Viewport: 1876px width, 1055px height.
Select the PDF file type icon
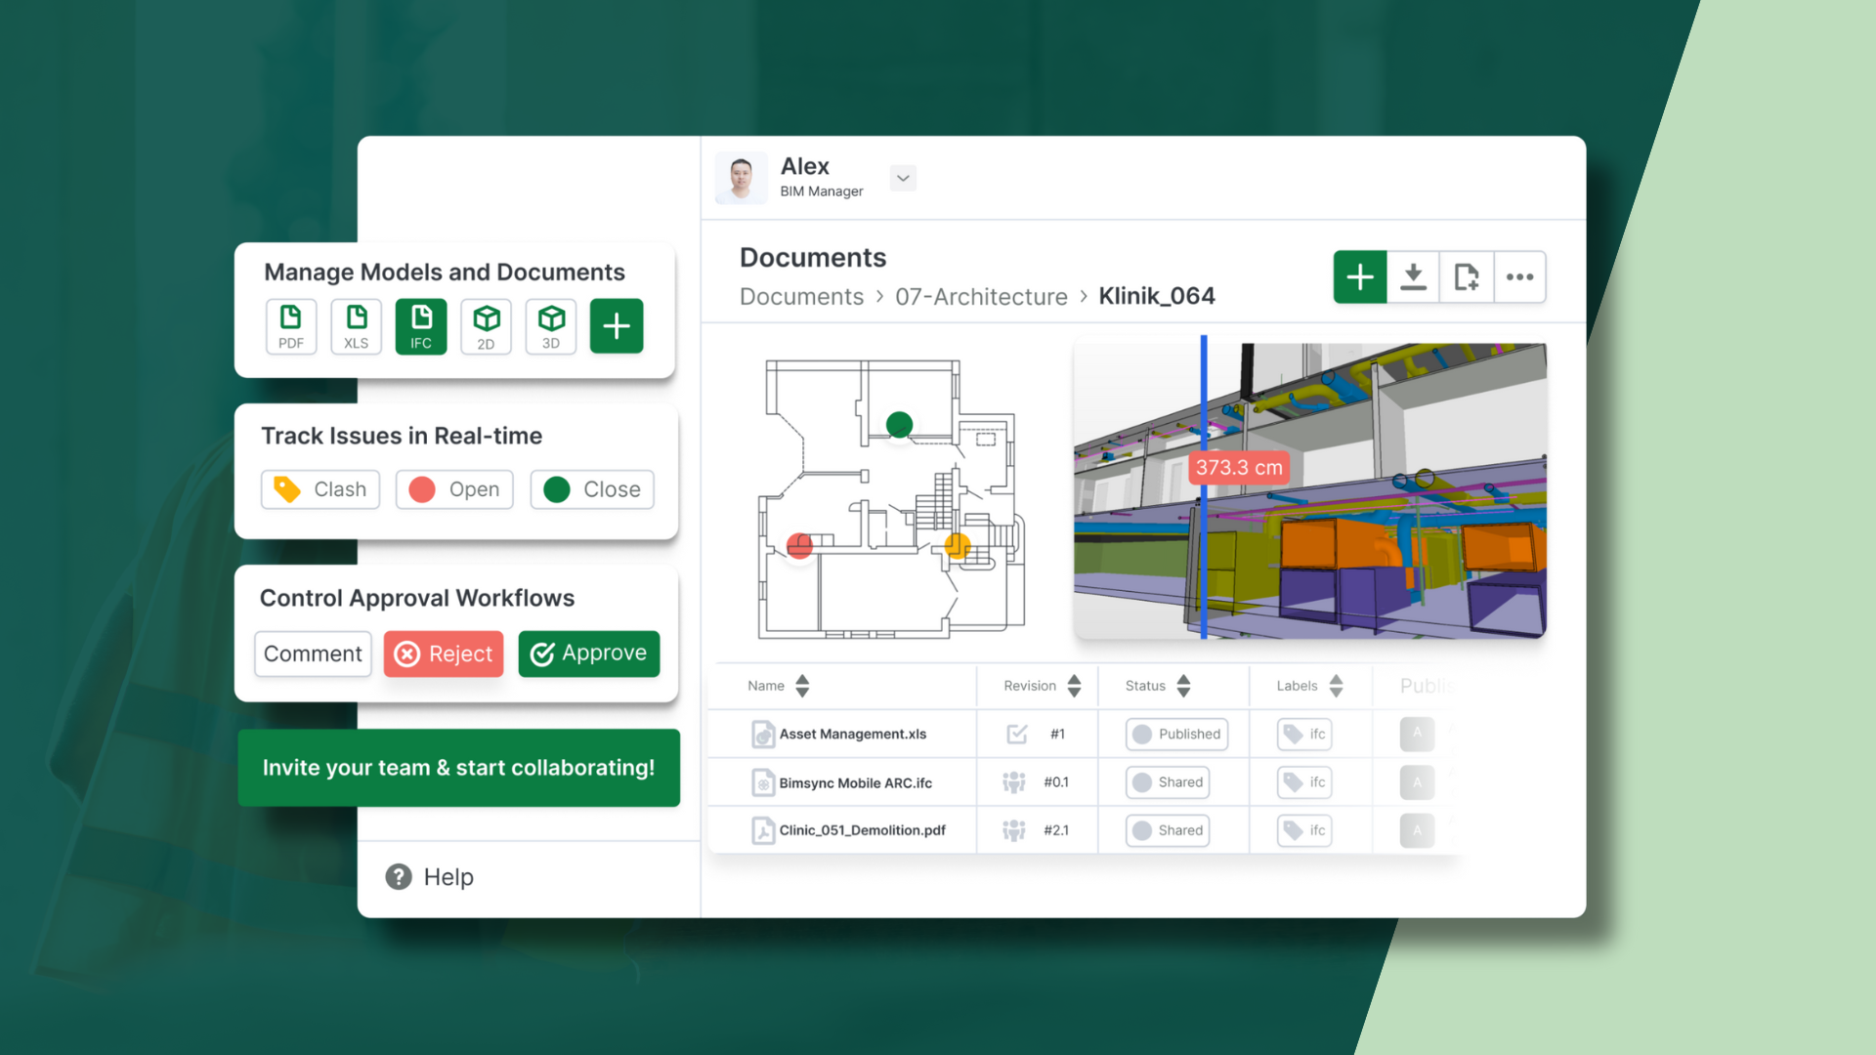click(291, 326)
